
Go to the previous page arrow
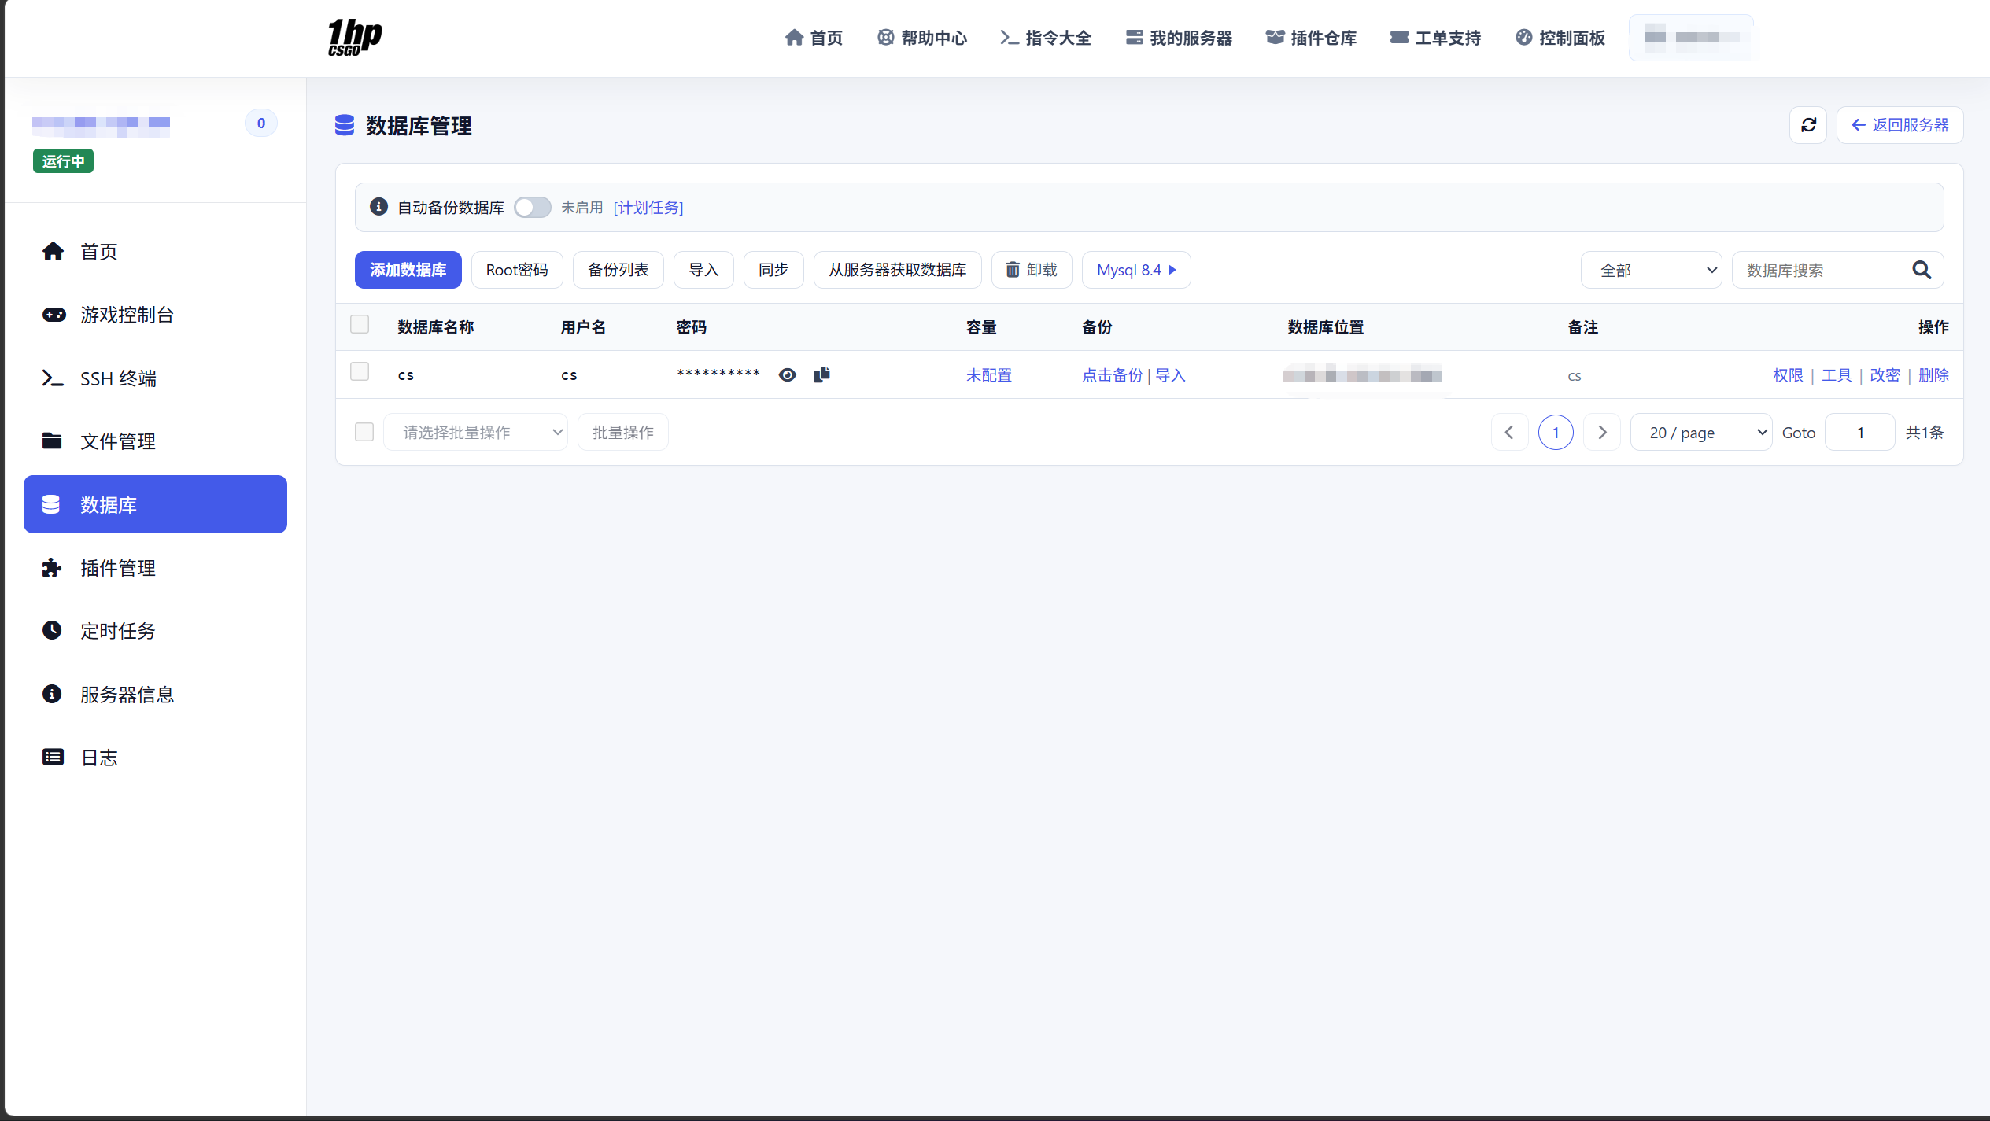pos(1509,432)
